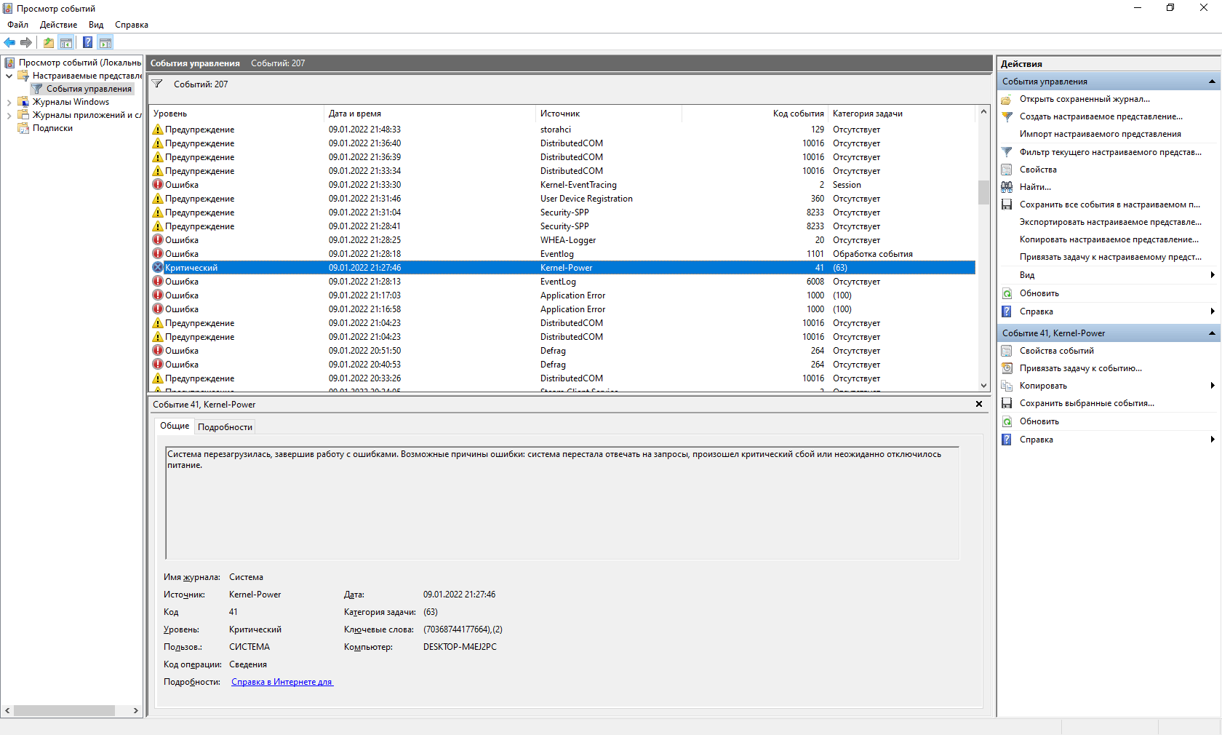The width and height of the screenshot is (1222, 735).
Task: Open the Справка в Интернете link
Action: [281, 682]
